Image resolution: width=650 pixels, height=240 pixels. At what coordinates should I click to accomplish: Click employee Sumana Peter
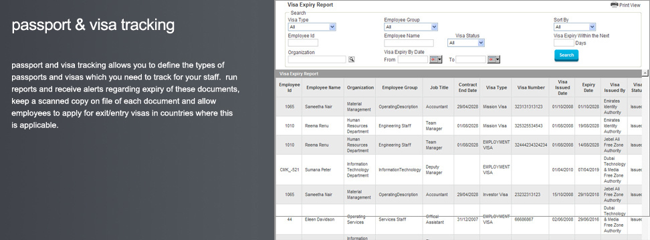(318, 170)
